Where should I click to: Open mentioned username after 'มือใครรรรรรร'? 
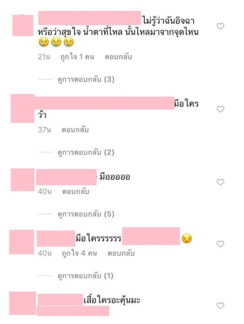coord(151,236)
